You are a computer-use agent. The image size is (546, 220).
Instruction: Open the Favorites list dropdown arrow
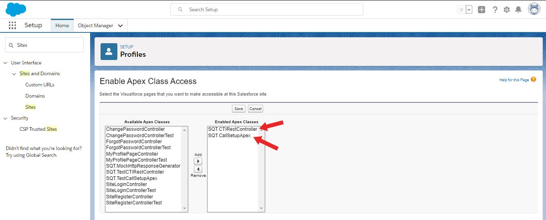coord(469,9)
